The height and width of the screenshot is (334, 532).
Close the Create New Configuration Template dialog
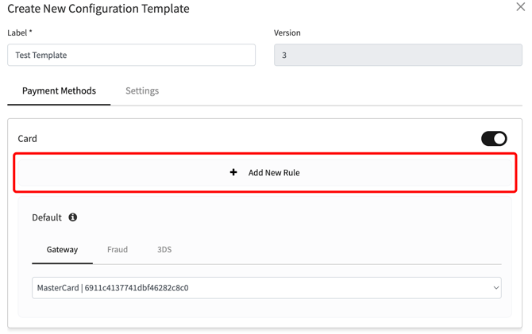pos(520,7)
